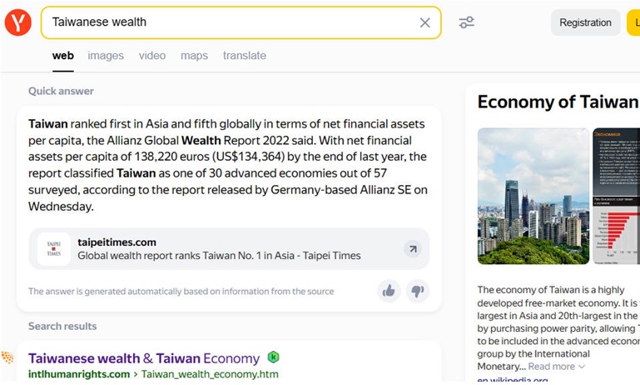Switch to the images tab

point(106,56)
